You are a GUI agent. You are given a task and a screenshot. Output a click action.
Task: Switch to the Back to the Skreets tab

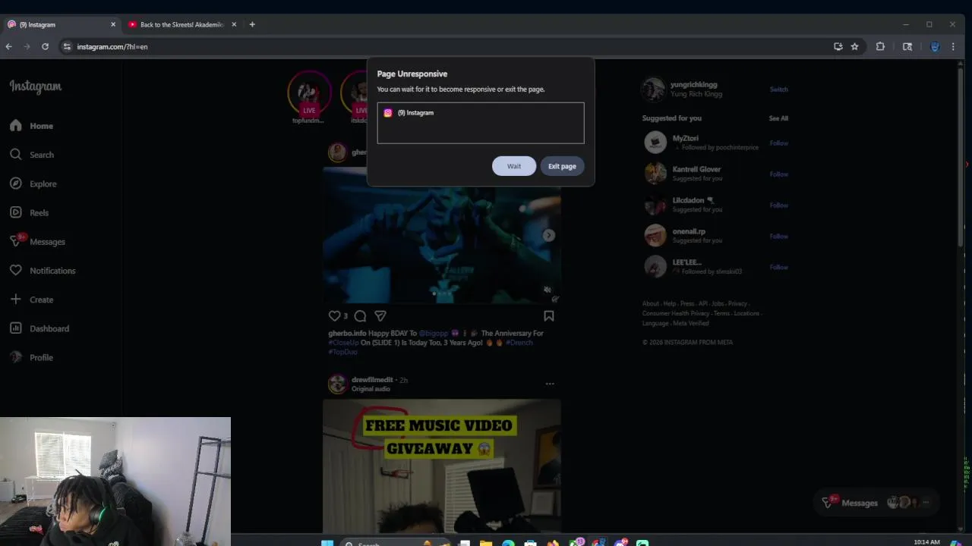pos(181,24)
